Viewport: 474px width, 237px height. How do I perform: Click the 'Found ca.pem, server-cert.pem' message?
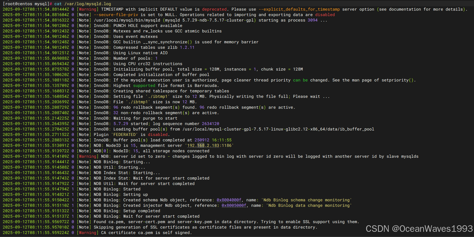(x=226, y=222)
